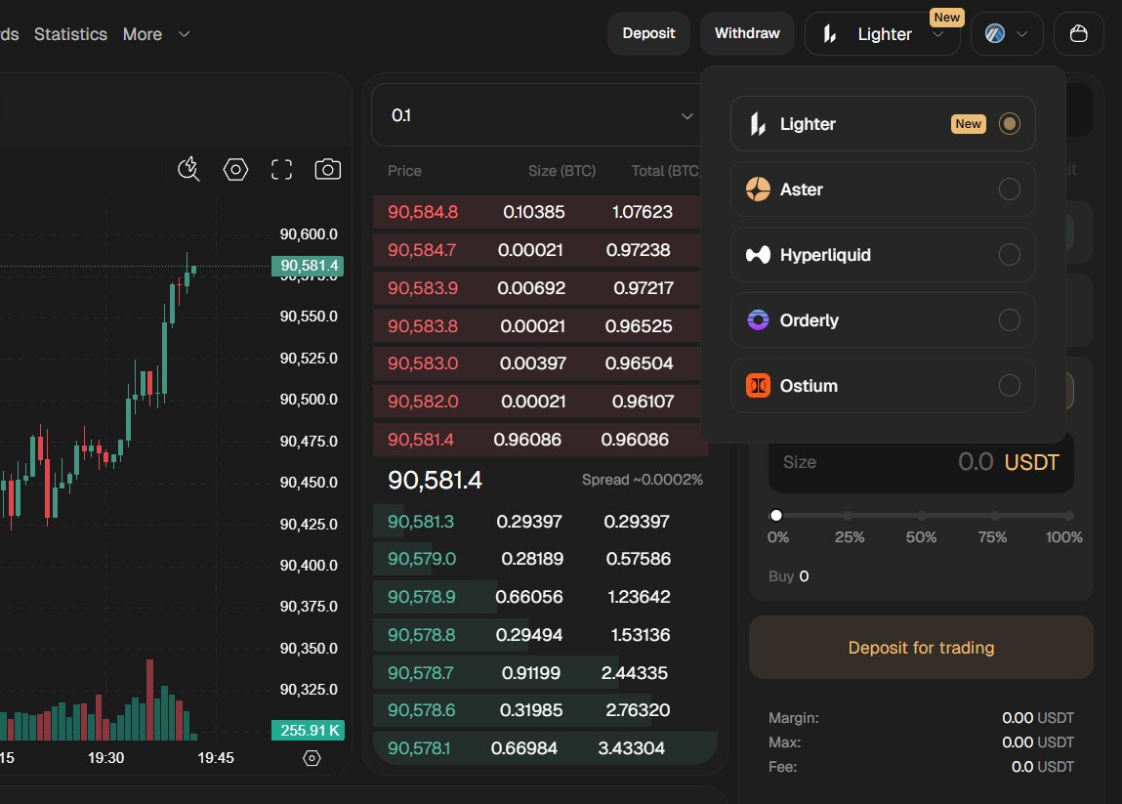Focus the Size USDT input field
Viewport: 1122px width, 804px height.
tap(921, 462)
